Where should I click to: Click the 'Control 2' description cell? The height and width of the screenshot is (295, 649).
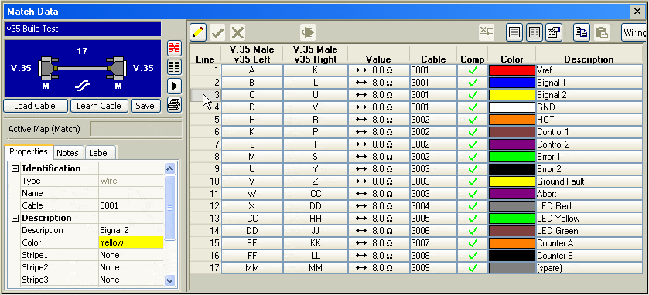589,144
